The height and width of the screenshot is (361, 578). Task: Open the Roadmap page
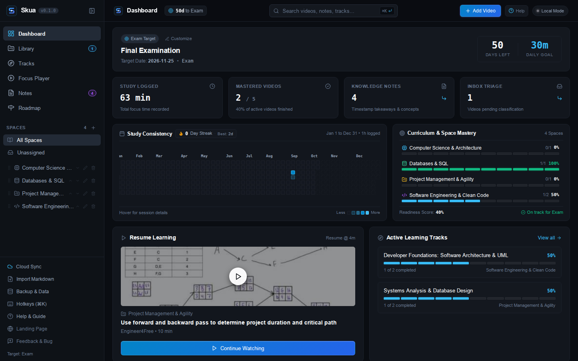[52, 108]
